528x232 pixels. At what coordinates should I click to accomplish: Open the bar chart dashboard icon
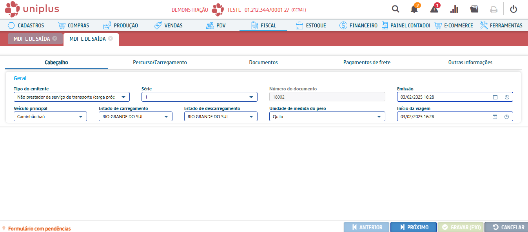click(454, 9)
